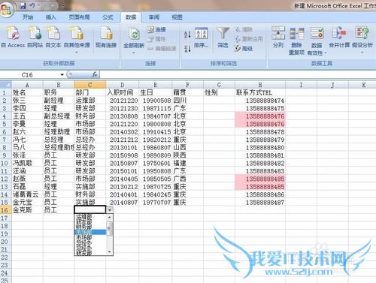376x283 pixels.
Task: Open 现有连接 existing connections
Action: tap(106, 38)
